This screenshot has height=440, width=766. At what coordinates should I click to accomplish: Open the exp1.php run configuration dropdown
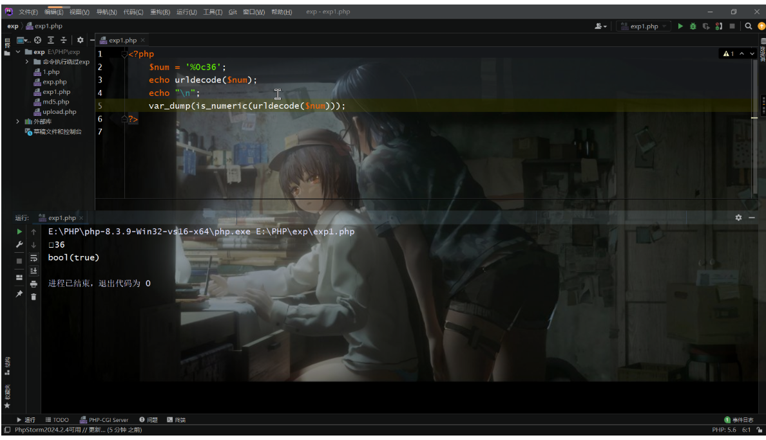pos(644,26)
